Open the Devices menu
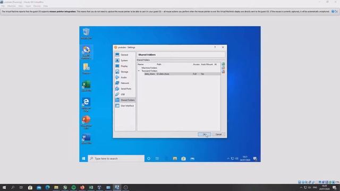340x191 pixels. (37, 6)
